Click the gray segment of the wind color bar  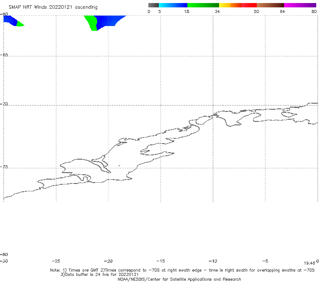(x=154, y=5)
